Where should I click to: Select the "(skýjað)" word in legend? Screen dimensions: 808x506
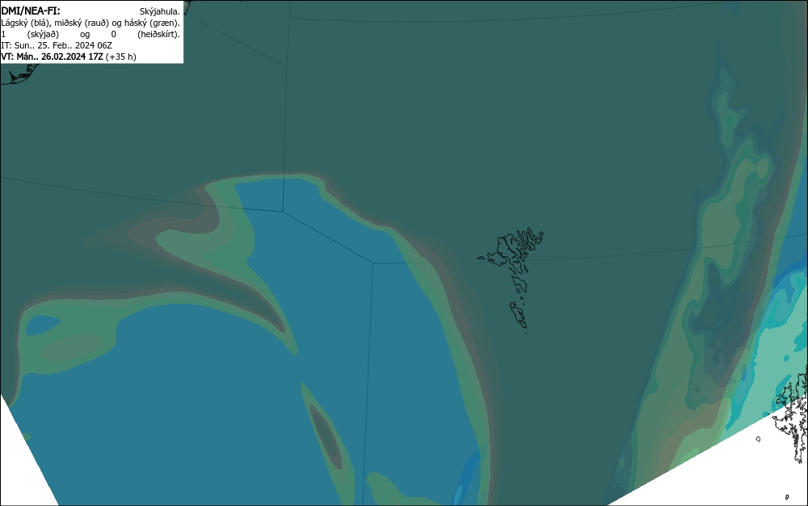coord(44,34)
